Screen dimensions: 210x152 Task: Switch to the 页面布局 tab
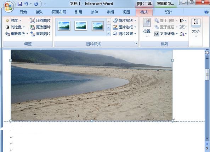59,12
